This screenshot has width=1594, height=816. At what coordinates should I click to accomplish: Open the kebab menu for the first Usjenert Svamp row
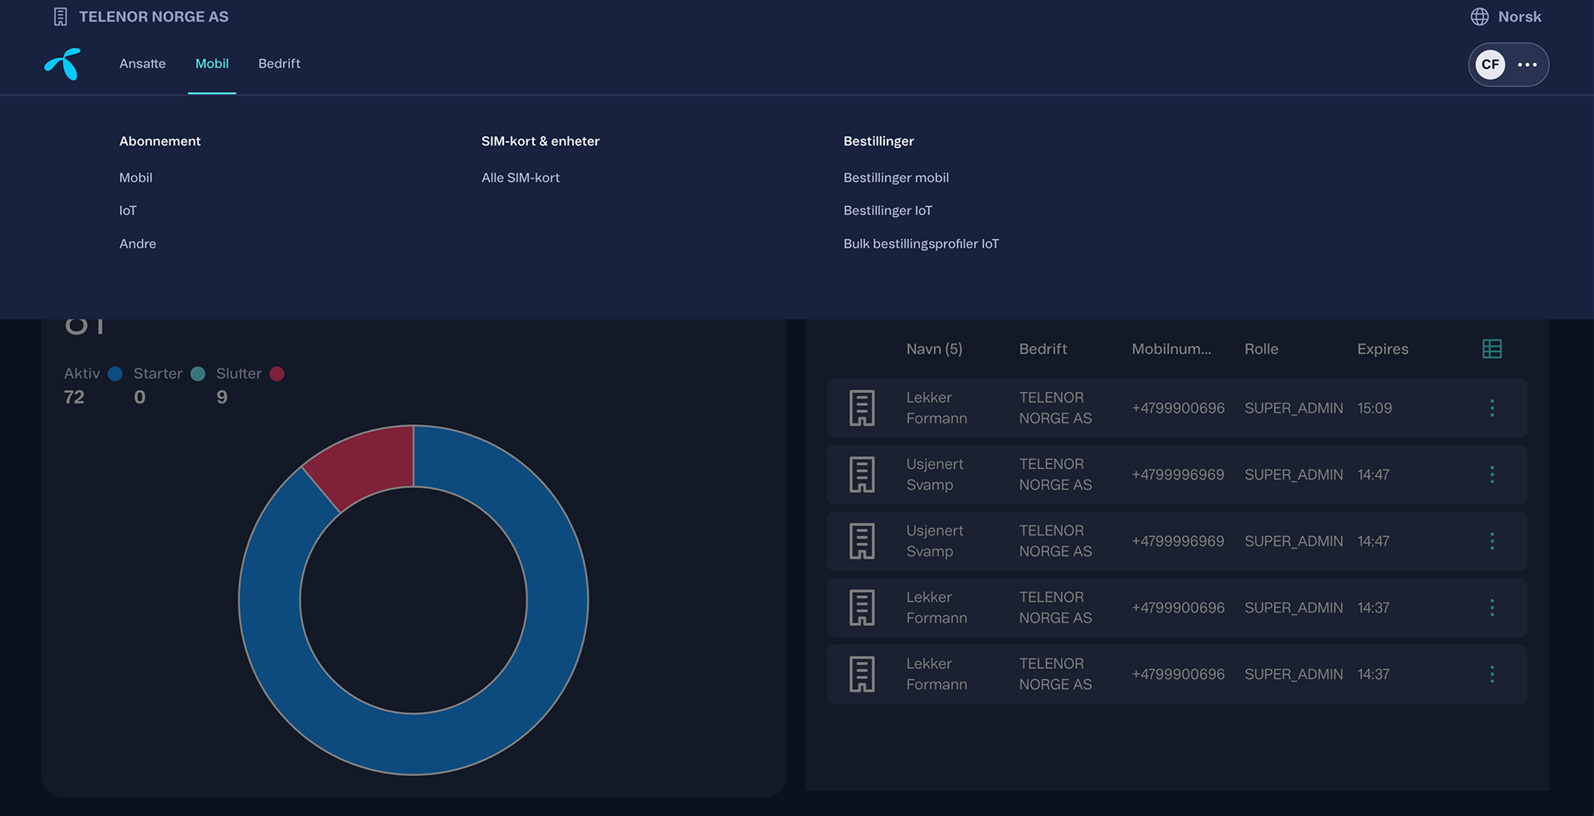point(1492,475)
